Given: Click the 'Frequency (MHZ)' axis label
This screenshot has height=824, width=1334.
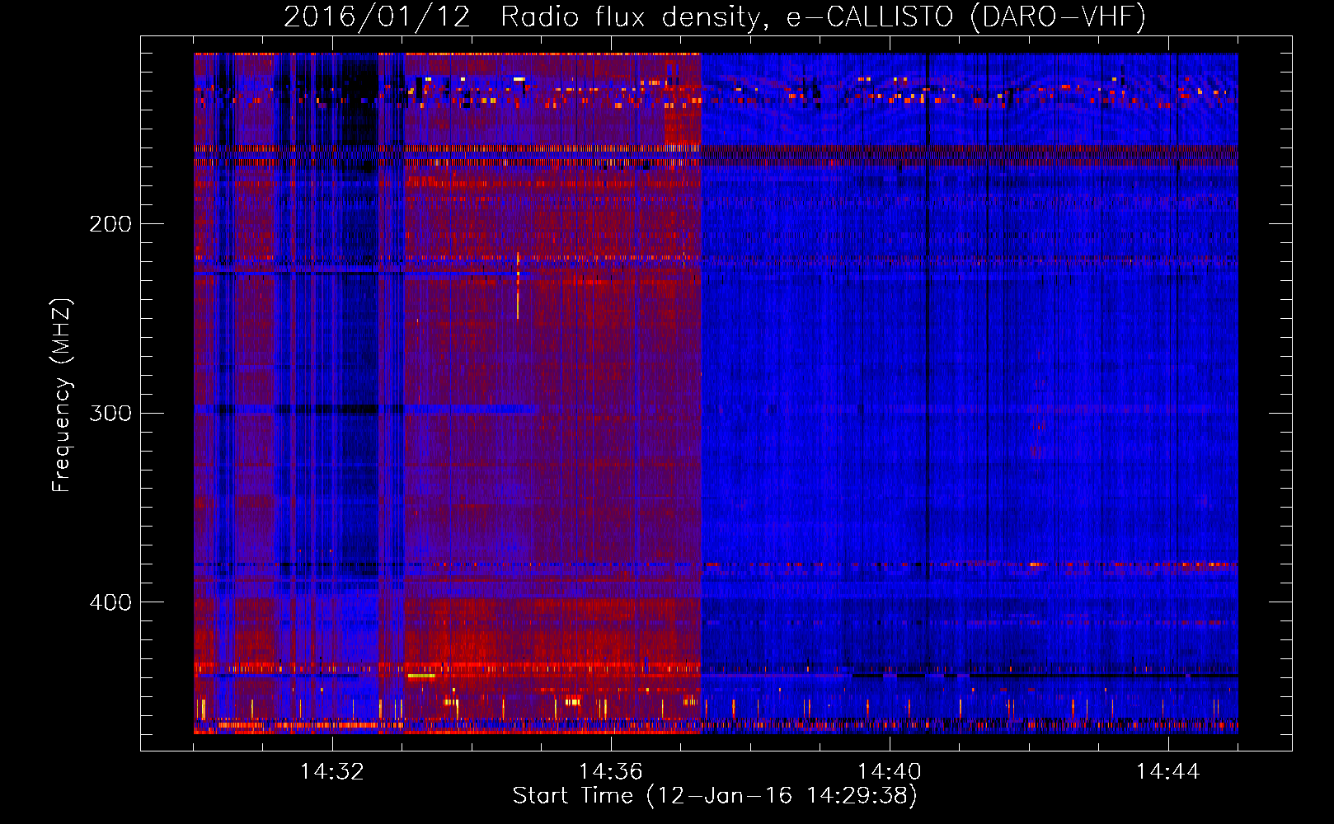Looking at the screenshot, I should [62, 396].
